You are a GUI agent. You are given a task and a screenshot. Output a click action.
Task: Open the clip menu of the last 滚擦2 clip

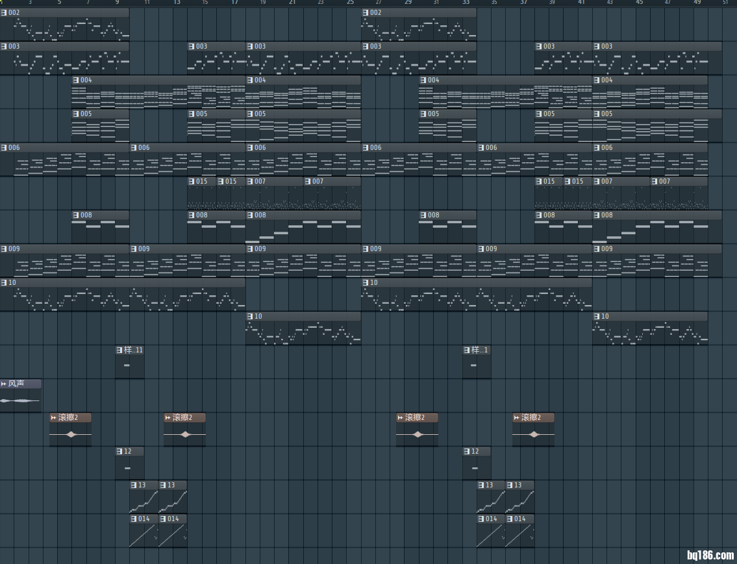point(516,417)
